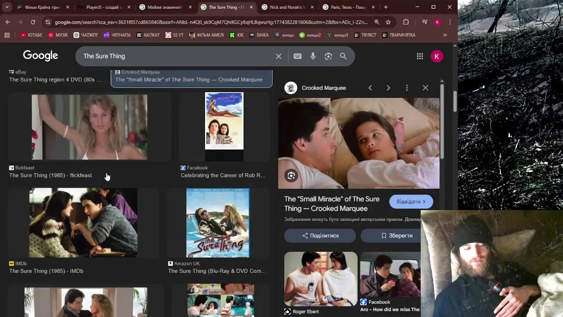Go back using the browser back arrow
Viewport: 563px width, 317px height.
pyautogui.click(x=8, y=22)
